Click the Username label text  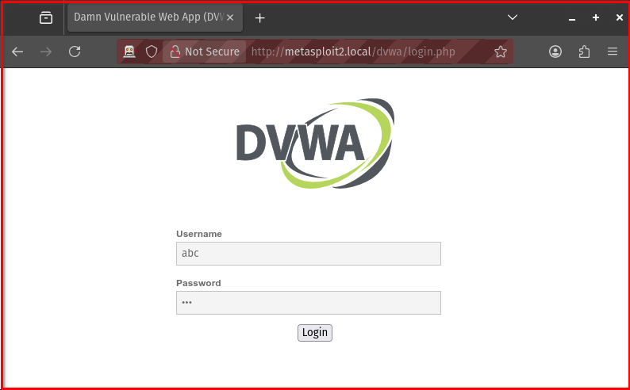click(x=199, y=234)
